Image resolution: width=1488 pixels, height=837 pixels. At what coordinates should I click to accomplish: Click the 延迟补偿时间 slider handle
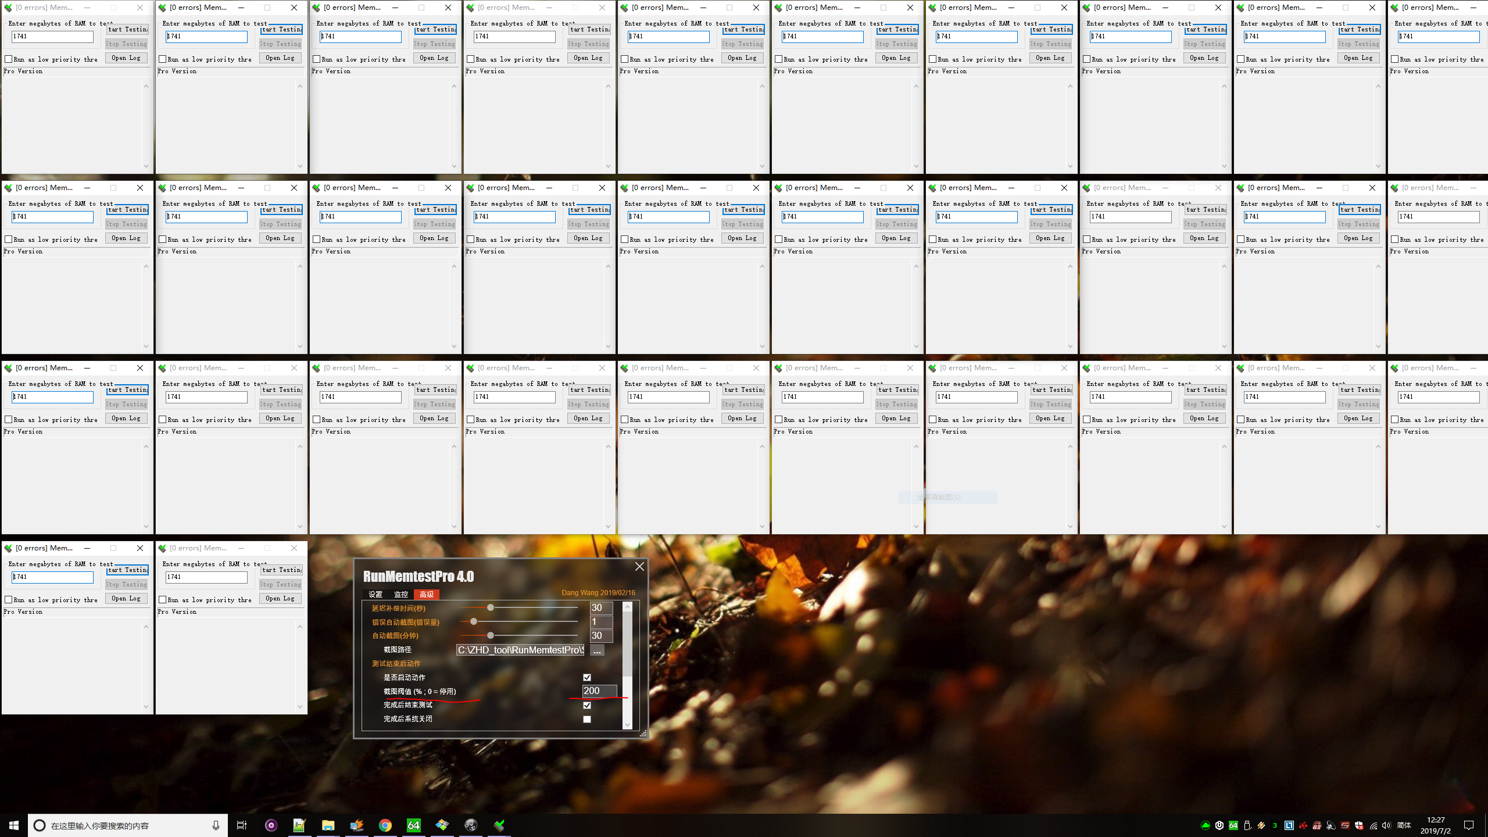pos(491,607)
